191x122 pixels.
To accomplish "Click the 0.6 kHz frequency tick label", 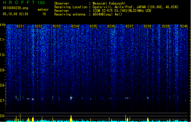I will point(2,116).
